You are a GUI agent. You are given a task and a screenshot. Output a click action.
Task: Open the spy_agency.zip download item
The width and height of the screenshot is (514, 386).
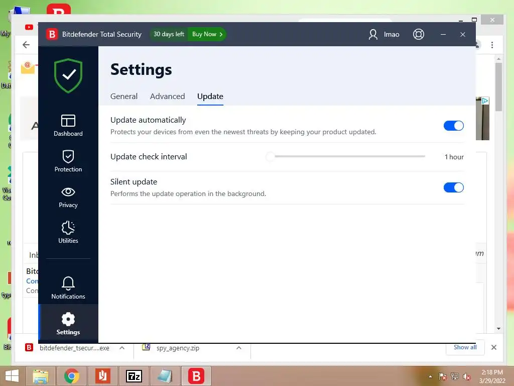point(178,348)
